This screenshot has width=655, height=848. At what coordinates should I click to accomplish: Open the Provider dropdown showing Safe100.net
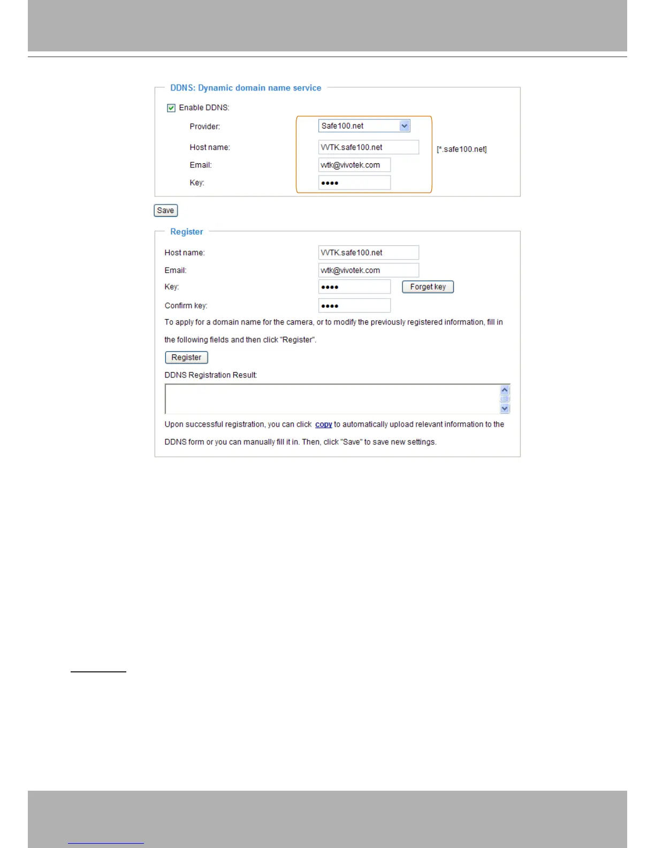pos(364,126)
